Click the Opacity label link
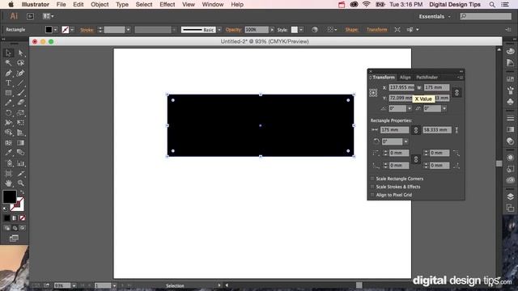 [x=233, y=30]
